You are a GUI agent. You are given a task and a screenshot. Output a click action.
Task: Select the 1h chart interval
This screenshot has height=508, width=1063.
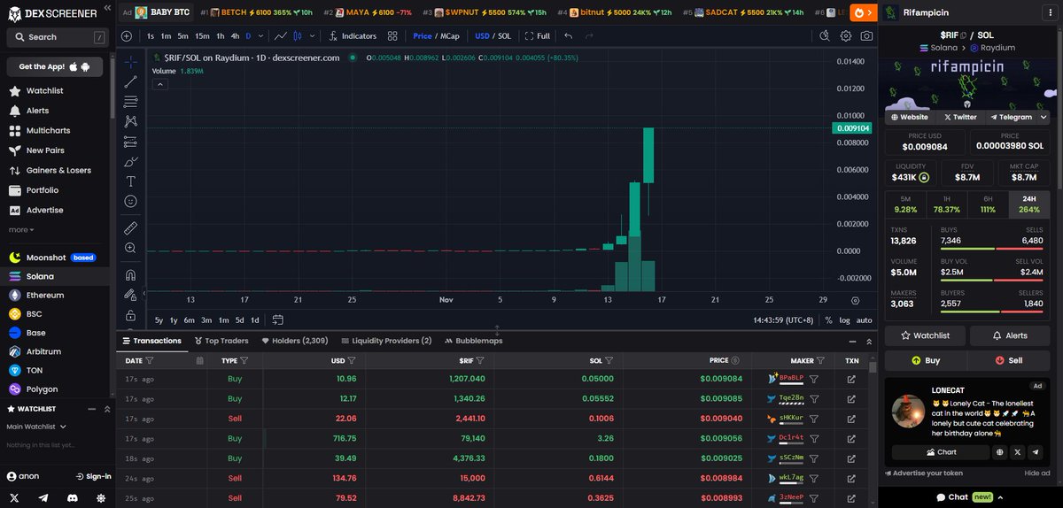coord(221,36)
